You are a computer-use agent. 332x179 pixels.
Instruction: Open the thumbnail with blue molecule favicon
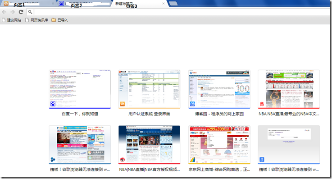[80, 145]
